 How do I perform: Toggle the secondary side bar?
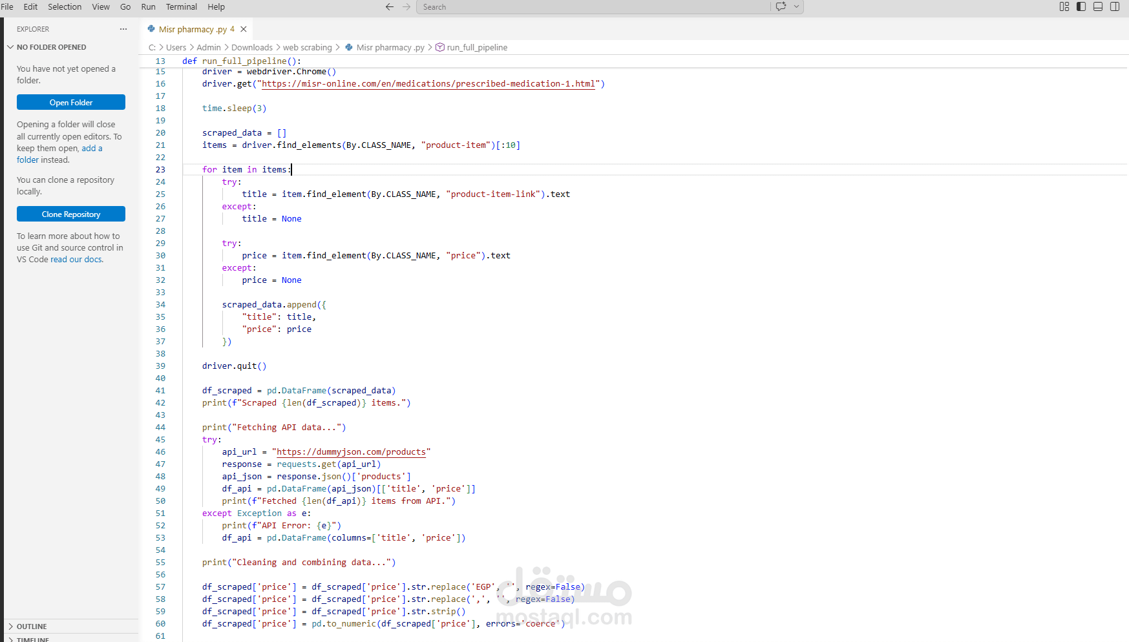1115,6
